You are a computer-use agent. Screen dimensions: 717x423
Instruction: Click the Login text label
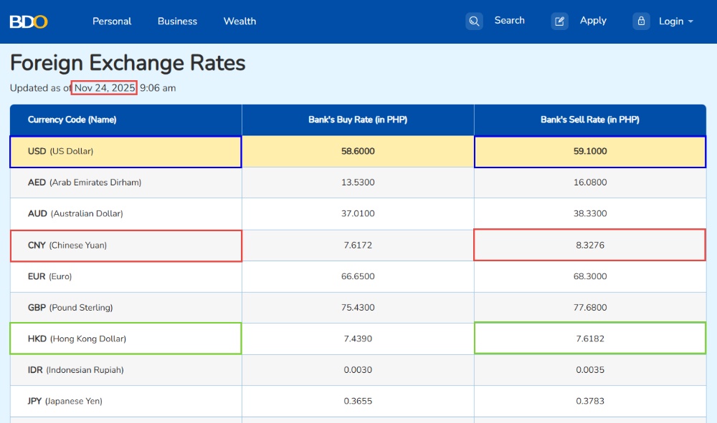[670, 21]
